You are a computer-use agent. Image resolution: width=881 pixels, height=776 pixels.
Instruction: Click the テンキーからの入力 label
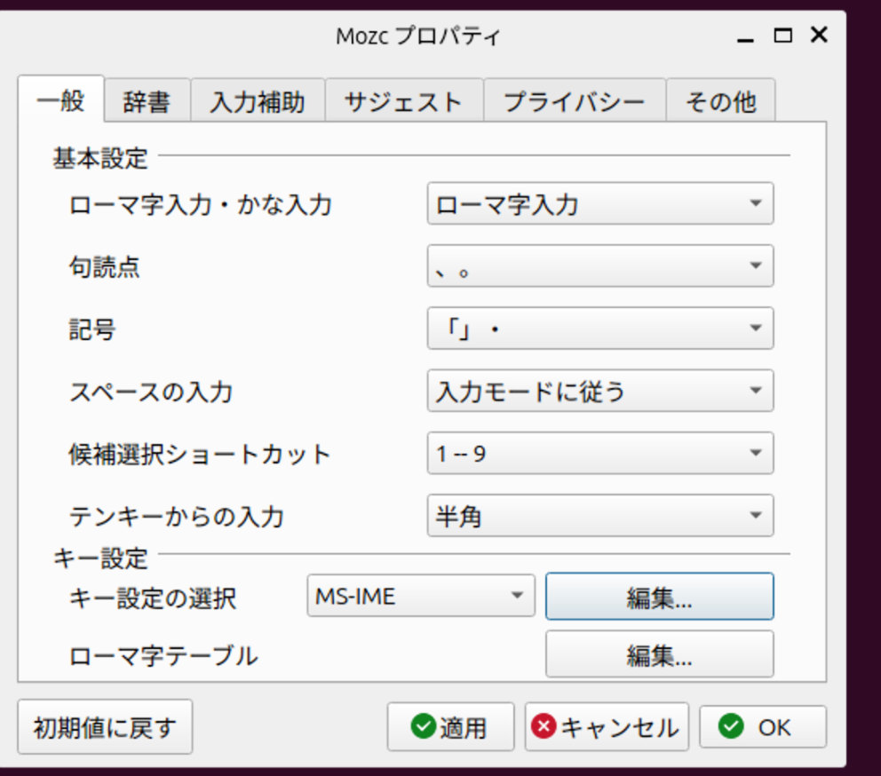177,517
